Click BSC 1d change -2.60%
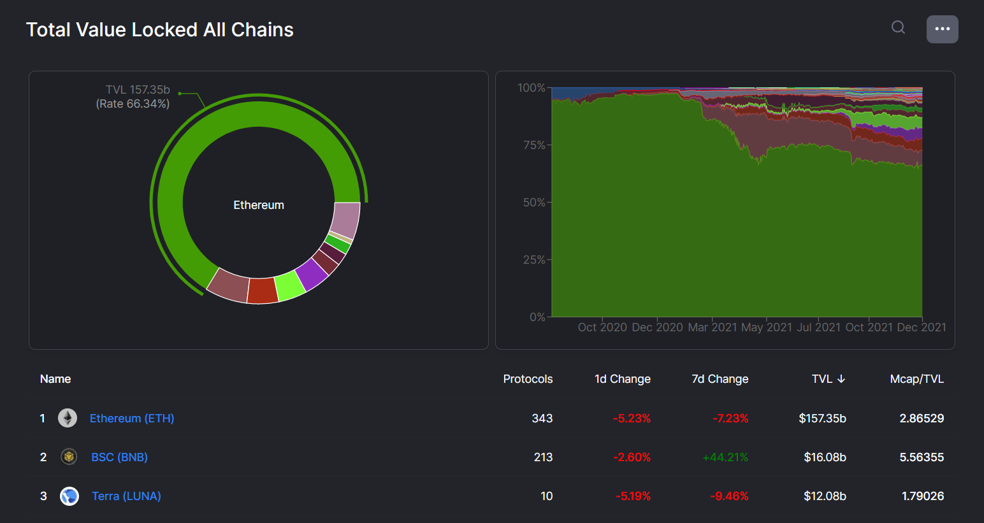984x523 pixels. pyautogui.click(x=632, y=457)
